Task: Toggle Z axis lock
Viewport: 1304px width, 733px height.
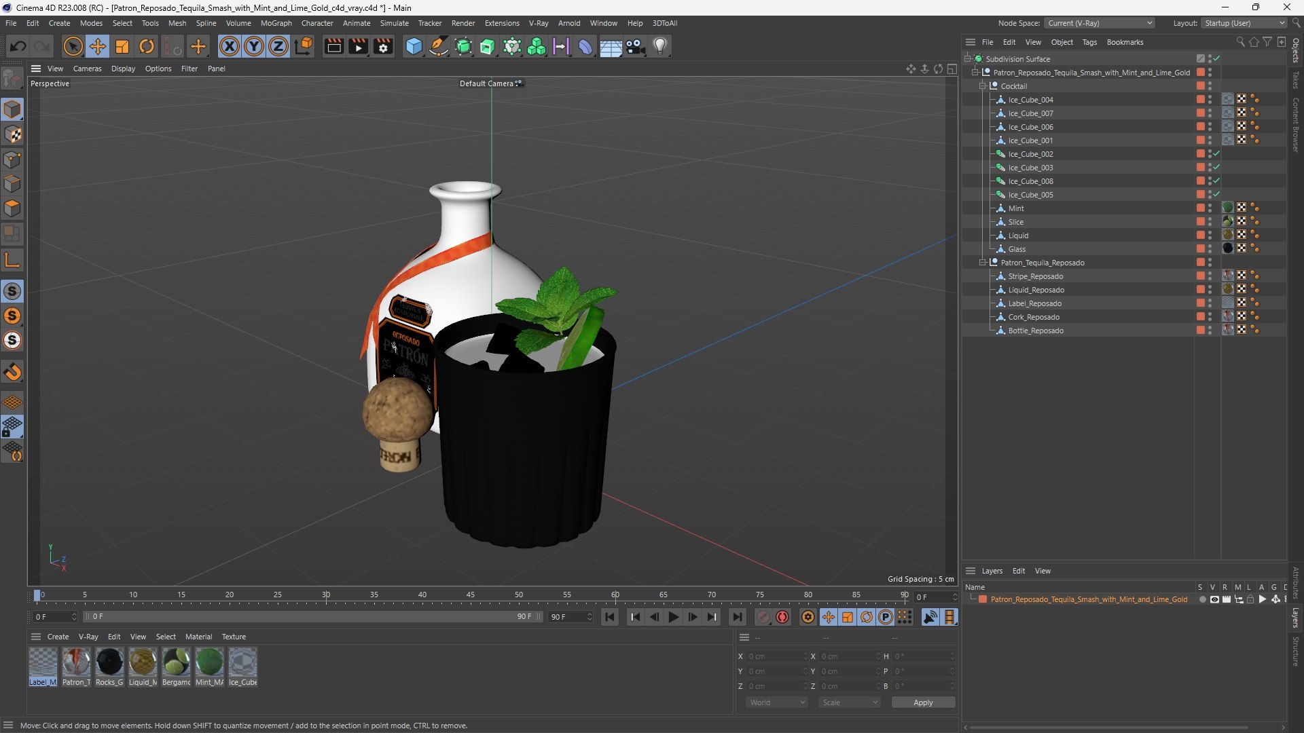Action: pos(278,46)
